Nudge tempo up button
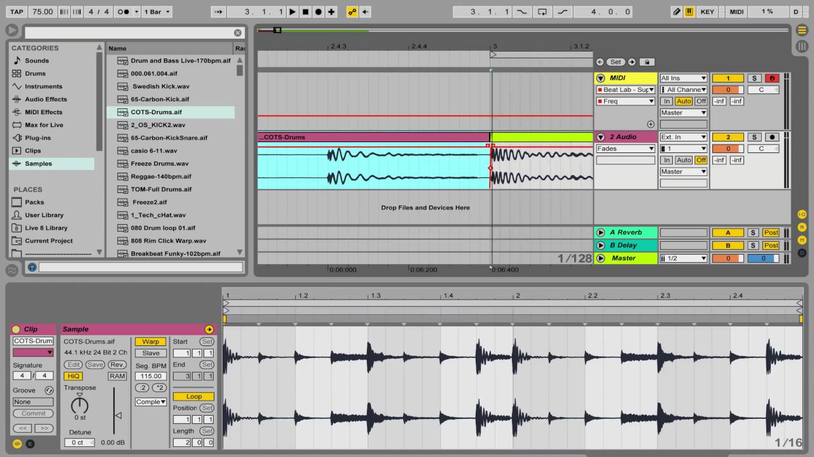The height and width of the screenshot is (457, 814). tap(77, 11)
